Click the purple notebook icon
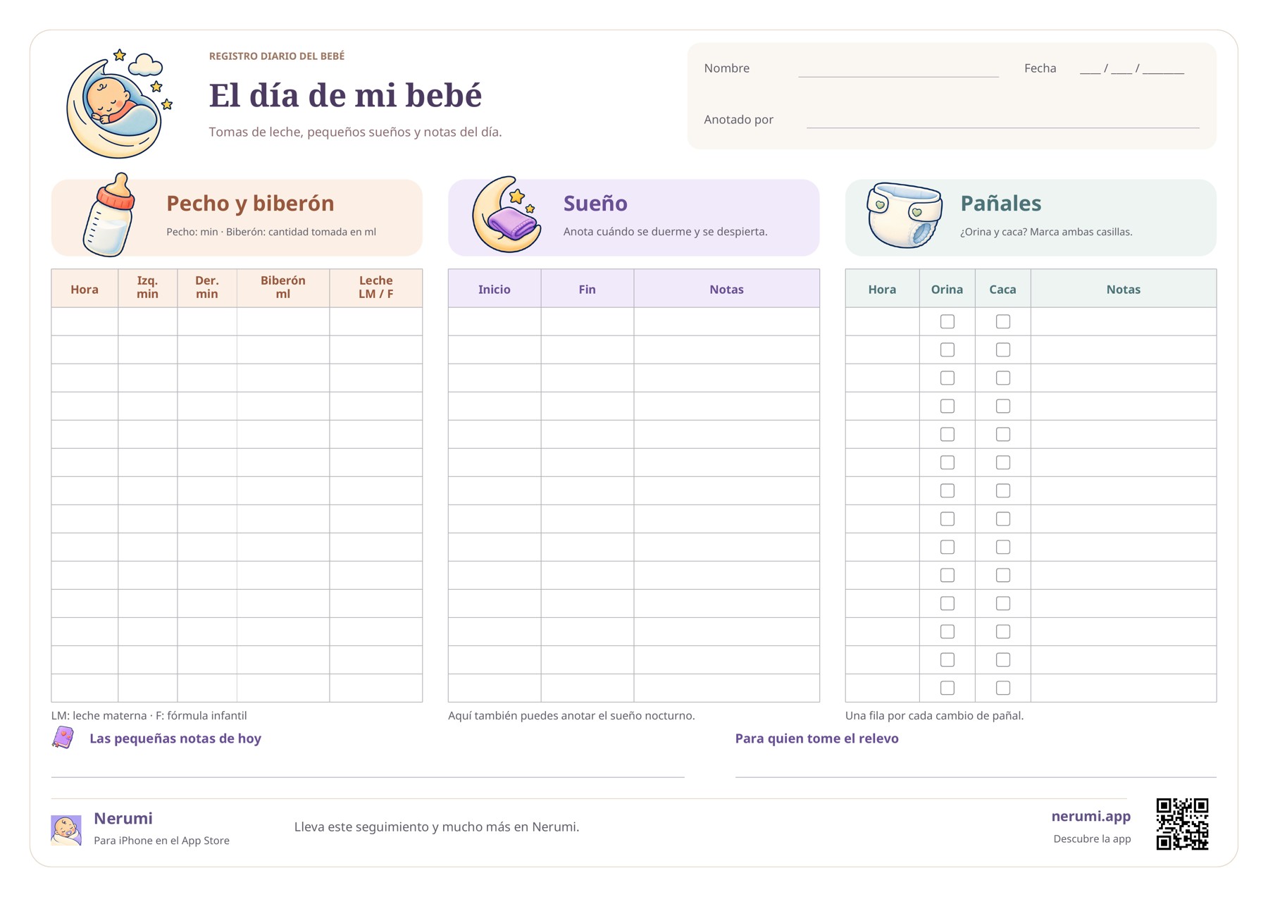This screenshot has width=1268, height=897. pos(63,737)
